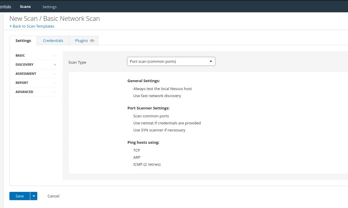
Task: Expand the BASIC section chevron
Action: point(54,56)
